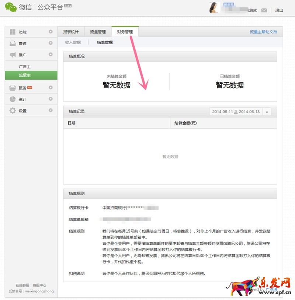Viewport: 295px width, 300px height.
Task: Switch to the 报表统计 tab
Action: coord(71,32)
